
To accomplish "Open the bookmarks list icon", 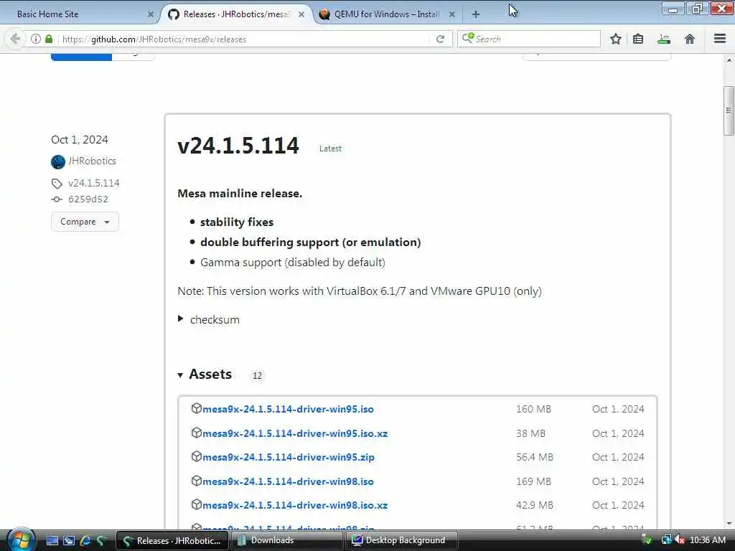I will (638, 39).
